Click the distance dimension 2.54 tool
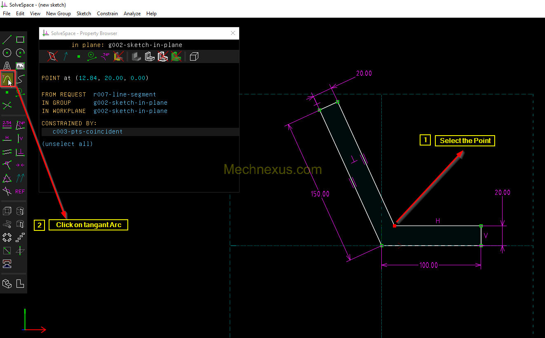The width and height of the screenshot is (545, 338). coord(7,124)
